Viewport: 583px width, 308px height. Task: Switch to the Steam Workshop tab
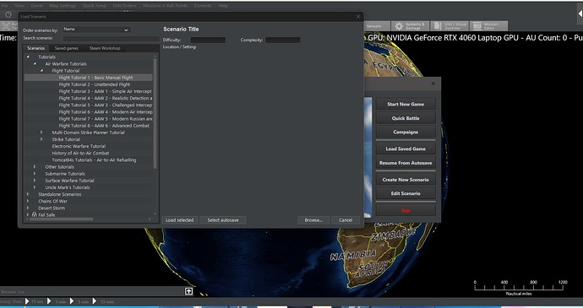pos(105,48)
